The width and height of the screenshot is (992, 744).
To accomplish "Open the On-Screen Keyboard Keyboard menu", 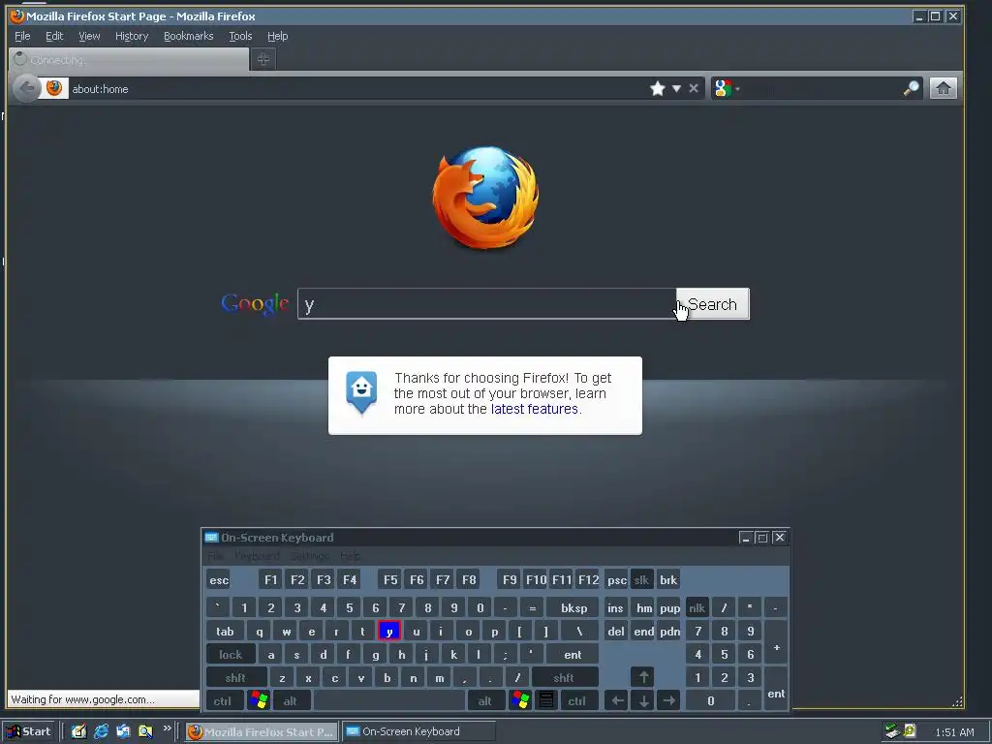I will coord(257,556).
